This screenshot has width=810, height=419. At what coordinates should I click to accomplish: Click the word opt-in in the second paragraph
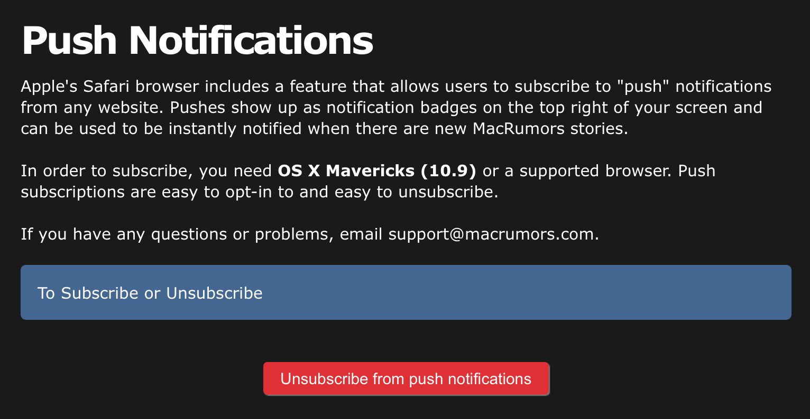pyautogui.click(x=248, y=192)
